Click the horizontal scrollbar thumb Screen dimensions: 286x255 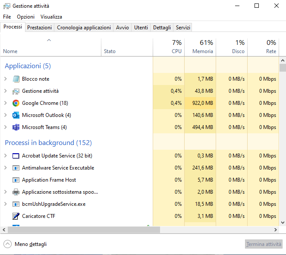pyautogui.click(x=84, y=230)
